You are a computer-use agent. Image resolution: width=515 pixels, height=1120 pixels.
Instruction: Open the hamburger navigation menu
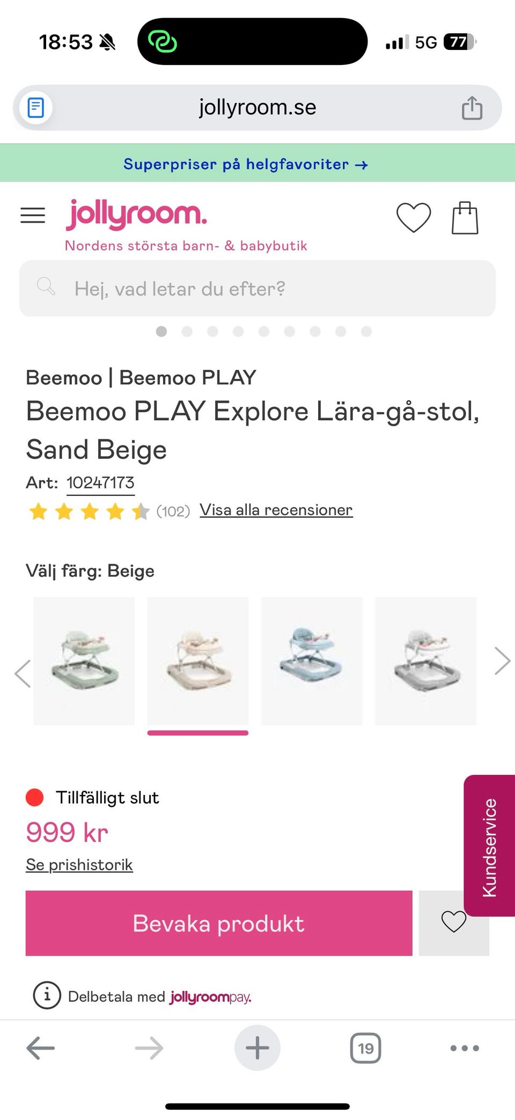[x=33, y=215]
